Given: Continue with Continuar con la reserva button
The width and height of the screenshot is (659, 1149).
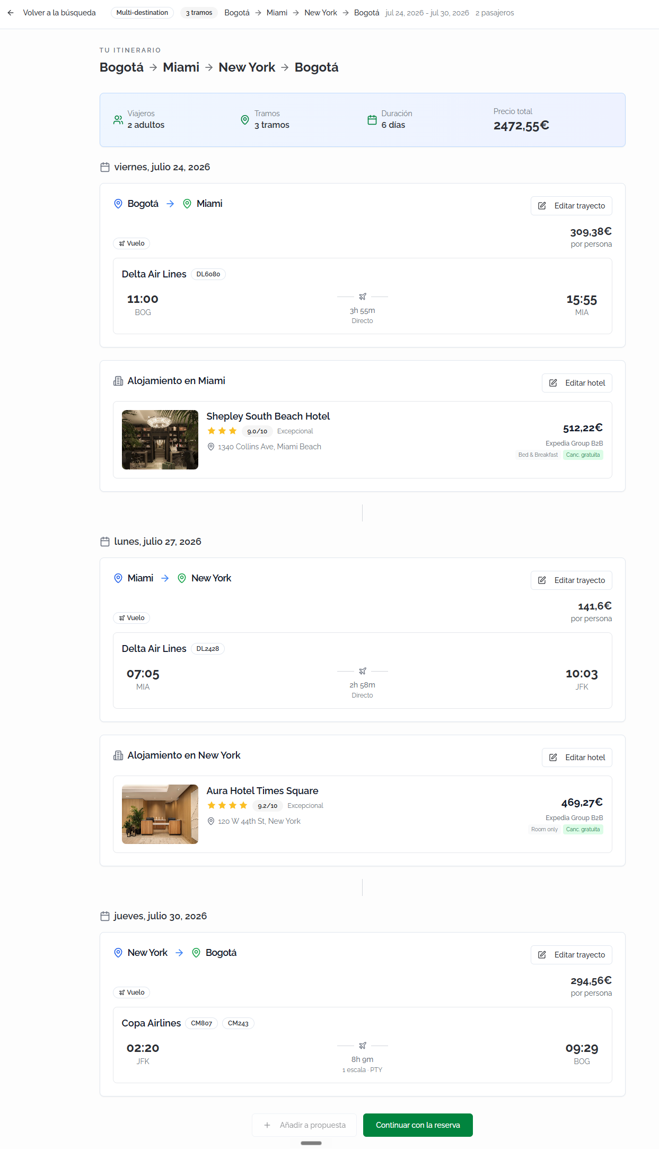Looking at the screenshot, I should (418, 1125).
